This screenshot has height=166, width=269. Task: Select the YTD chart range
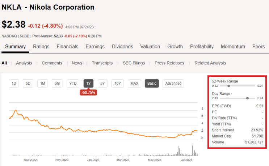coord(73,84)
